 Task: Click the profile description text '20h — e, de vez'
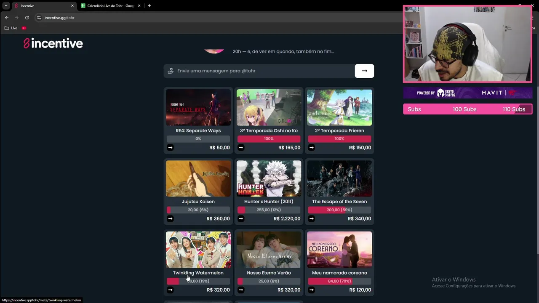283,51
